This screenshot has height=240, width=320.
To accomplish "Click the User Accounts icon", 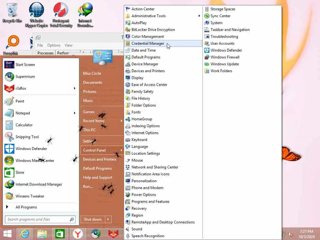I will pyautogui.click(x=207, y=43).
